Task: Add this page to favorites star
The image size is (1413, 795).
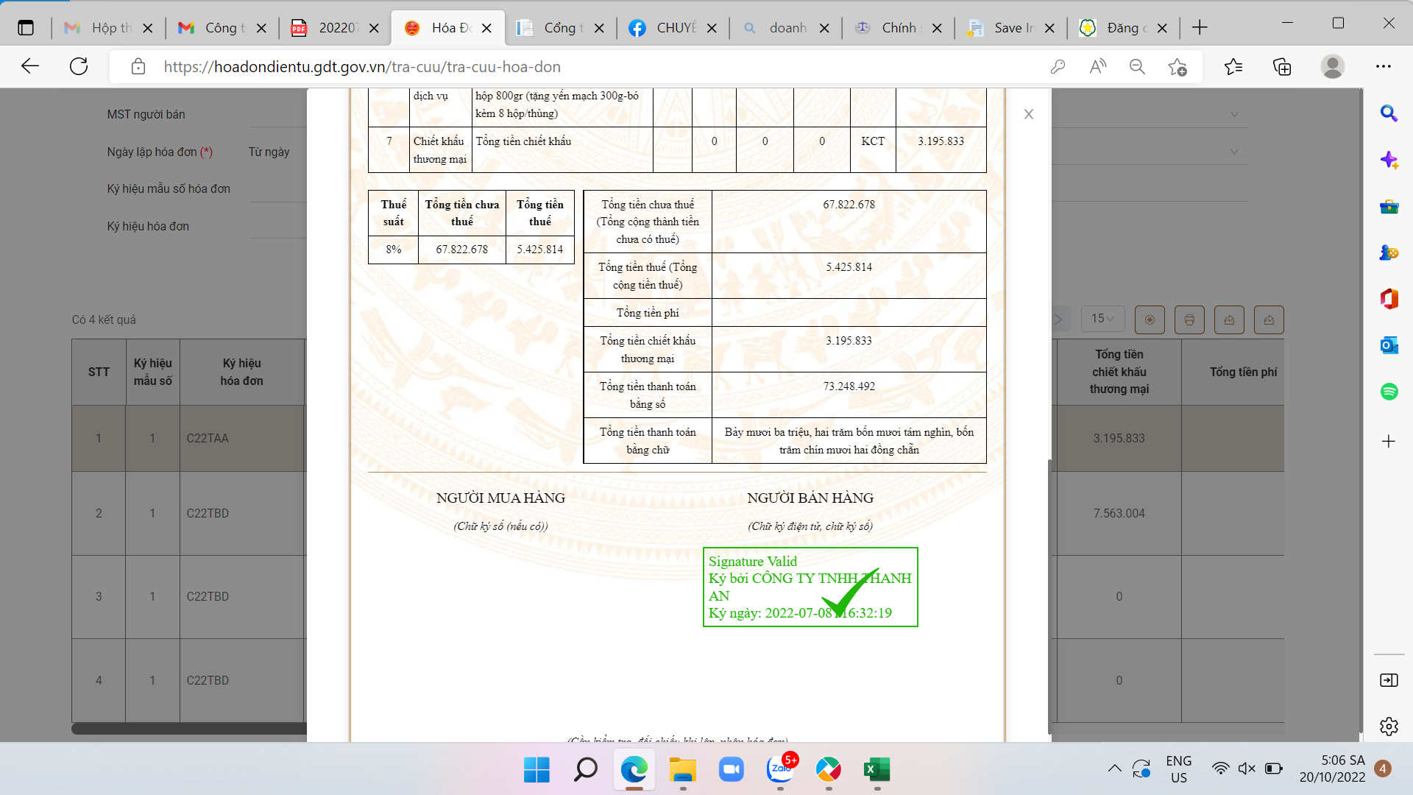Action: (1177, 67)
